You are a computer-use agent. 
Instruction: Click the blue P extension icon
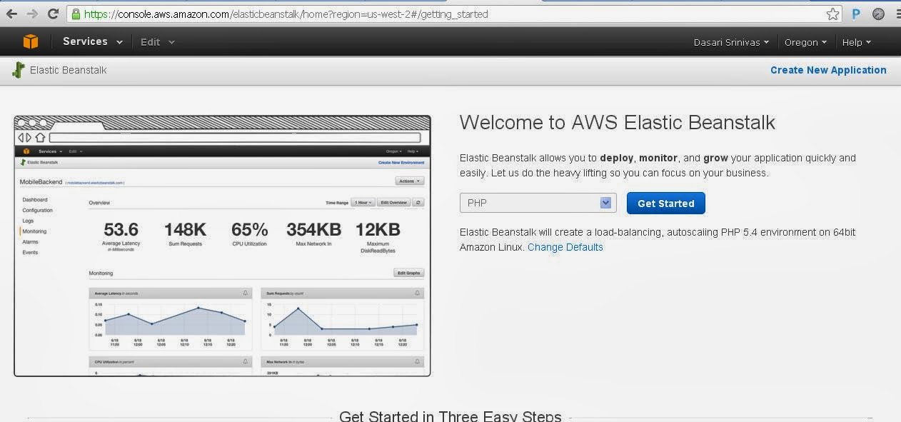[855, 14]
